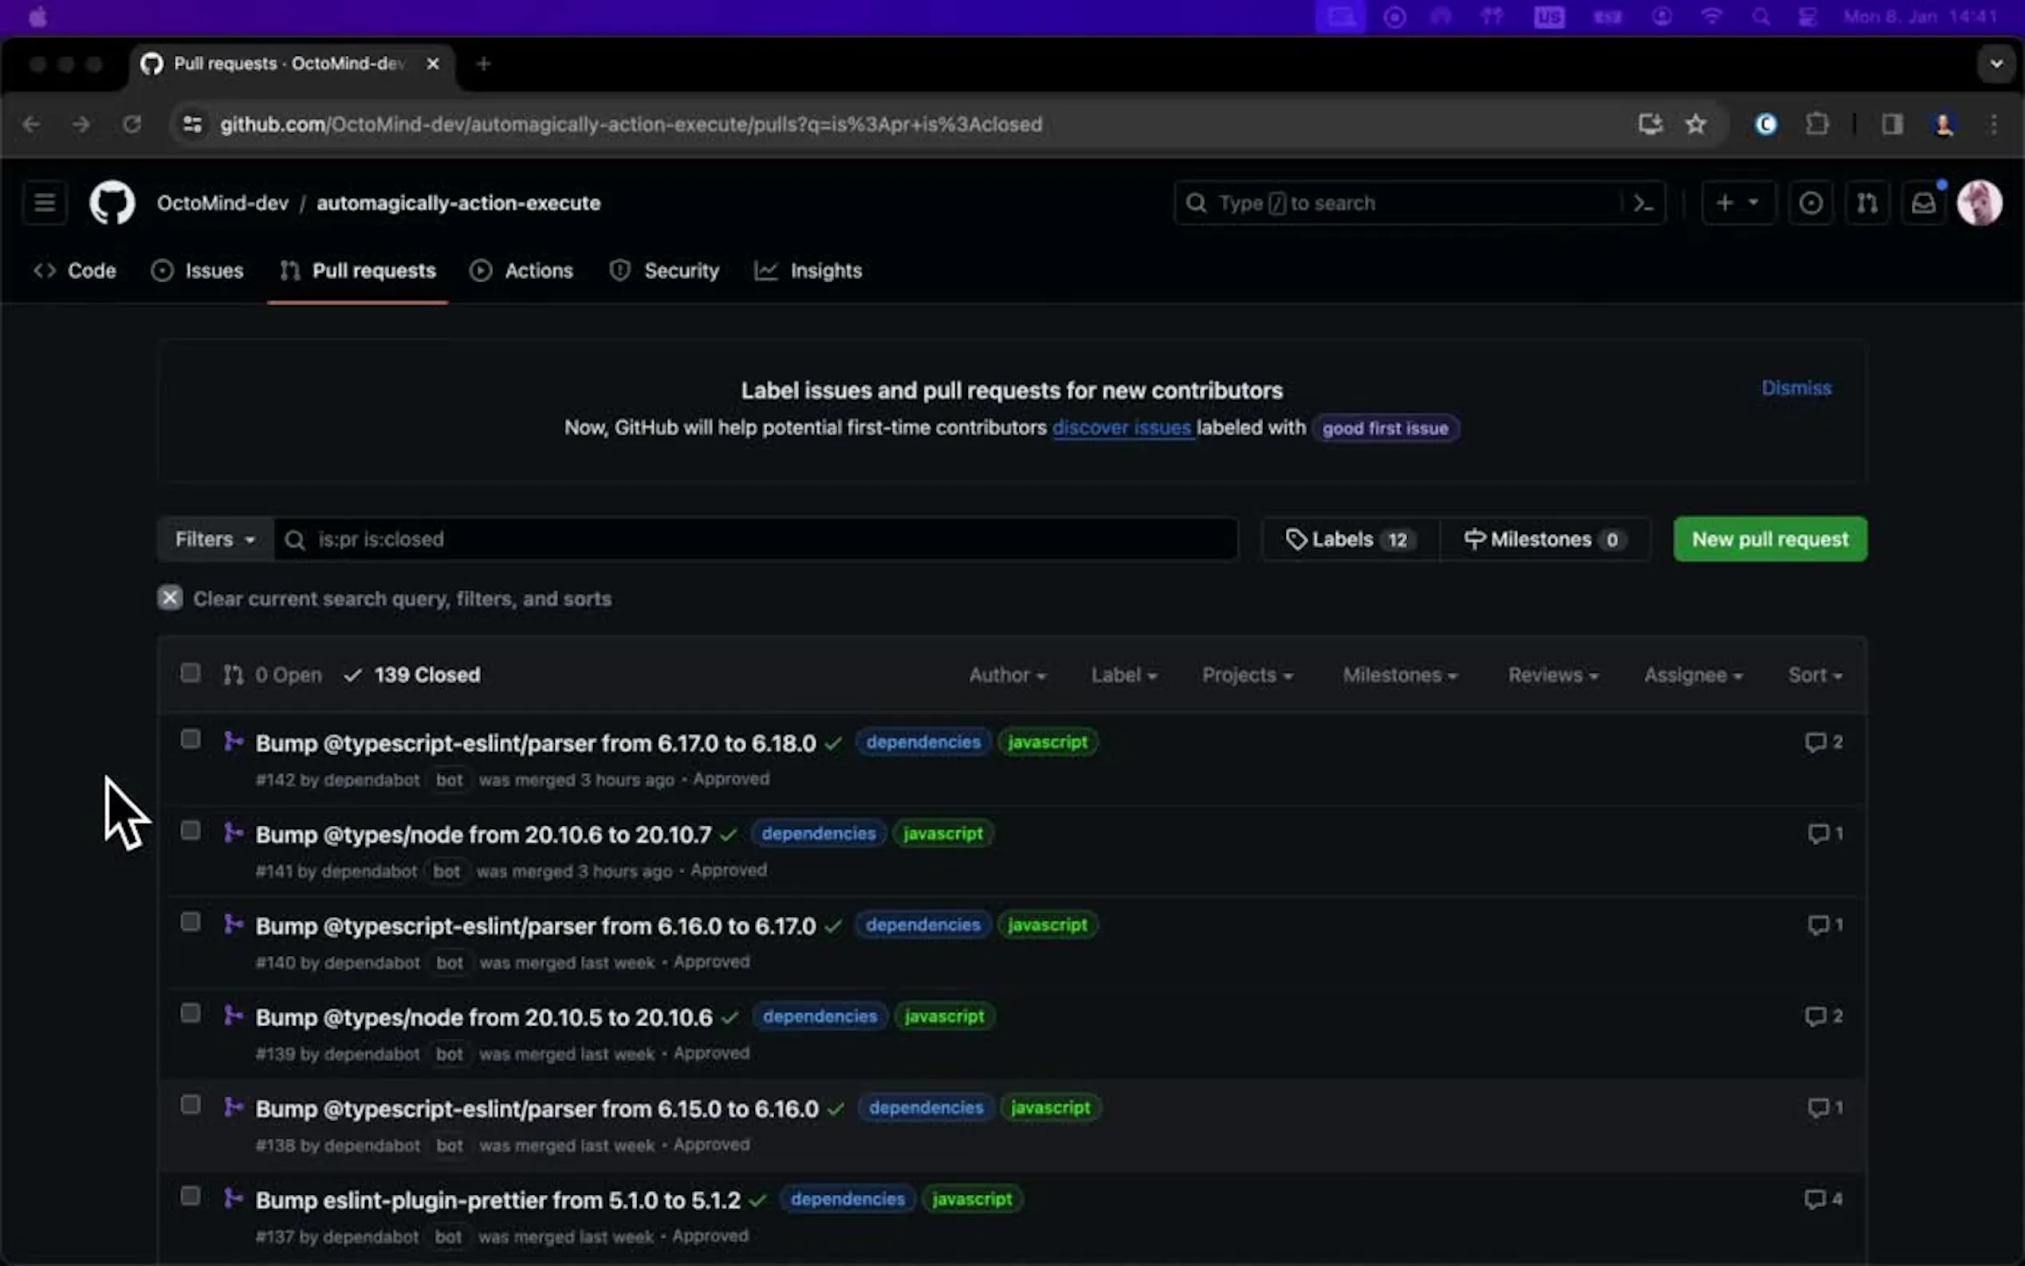Dismiss the new contributors banner
The image size is (2025, 1266).
click(x=1795, y=387)
